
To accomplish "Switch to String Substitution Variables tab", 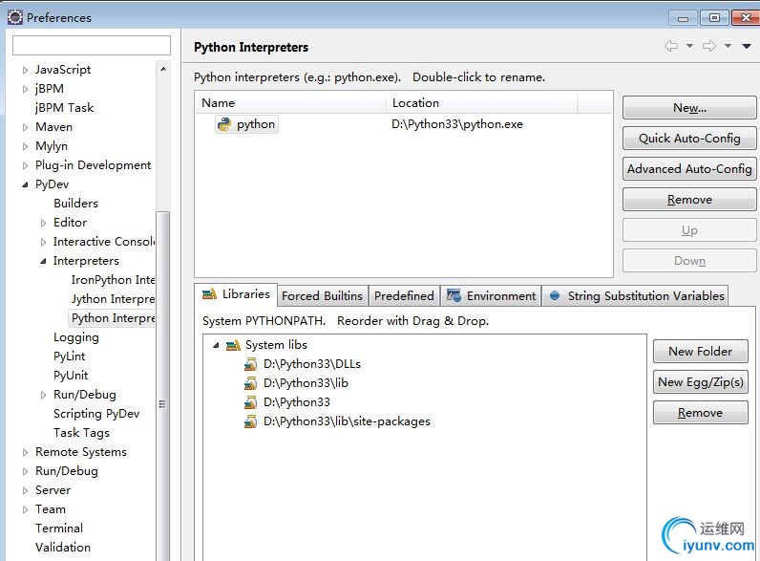I will [636, 296].
